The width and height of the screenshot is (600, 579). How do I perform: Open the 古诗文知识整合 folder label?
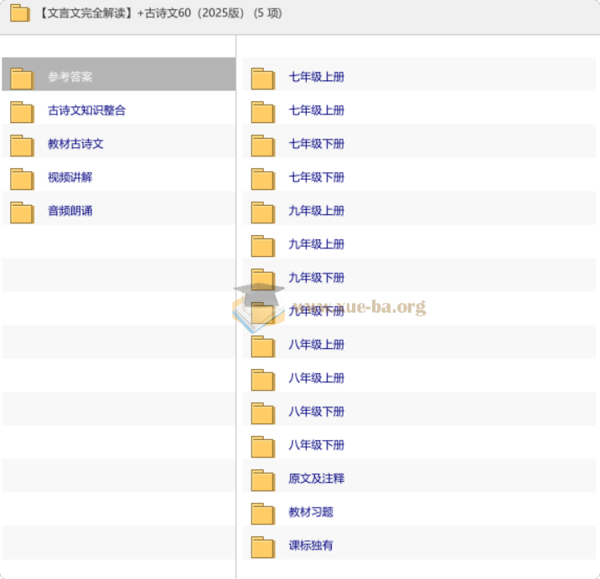(86, 110)
